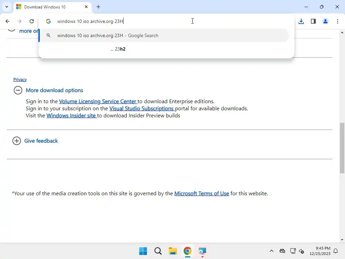Click the Google G icon in omnibox

click(49, 21)
